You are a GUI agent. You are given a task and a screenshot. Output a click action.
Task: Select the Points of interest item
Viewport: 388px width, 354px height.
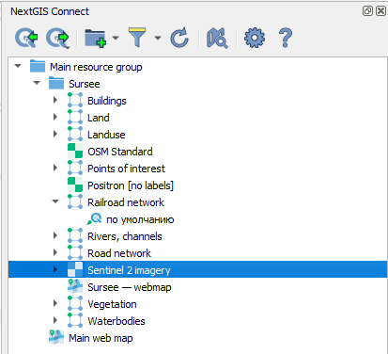pyautogui.click(x=126, y=169)
